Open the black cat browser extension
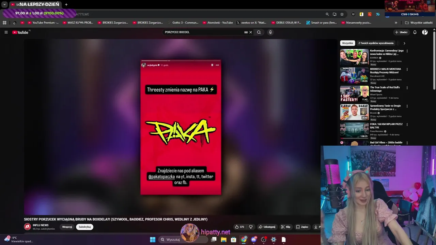The height and width of the screenshot is (245, 436). click(353, 14)
